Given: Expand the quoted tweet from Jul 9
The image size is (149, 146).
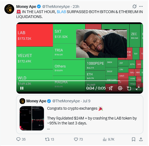Looking at the screenshot, I should [80, 115].
